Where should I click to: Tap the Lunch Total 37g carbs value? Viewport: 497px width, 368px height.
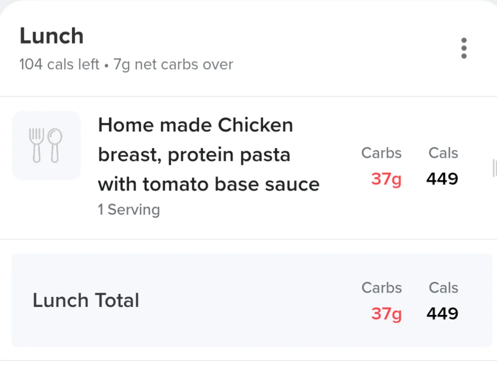pos(386,314)
